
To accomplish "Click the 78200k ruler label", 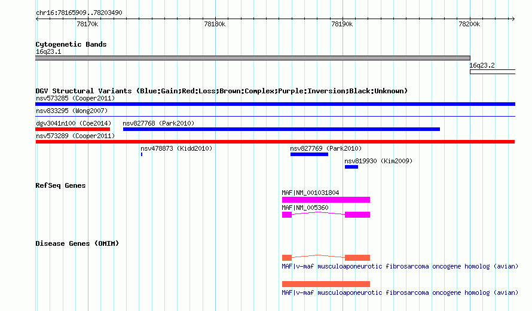I will 469,24.
